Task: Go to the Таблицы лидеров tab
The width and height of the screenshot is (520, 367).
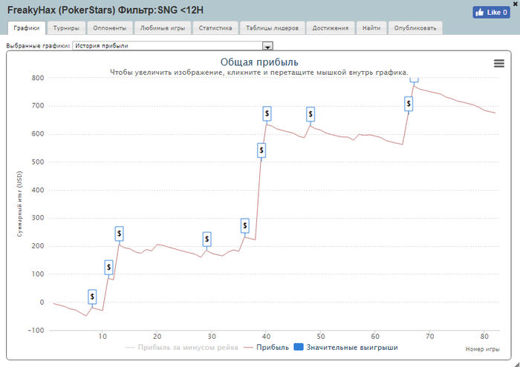Action: 272,28
